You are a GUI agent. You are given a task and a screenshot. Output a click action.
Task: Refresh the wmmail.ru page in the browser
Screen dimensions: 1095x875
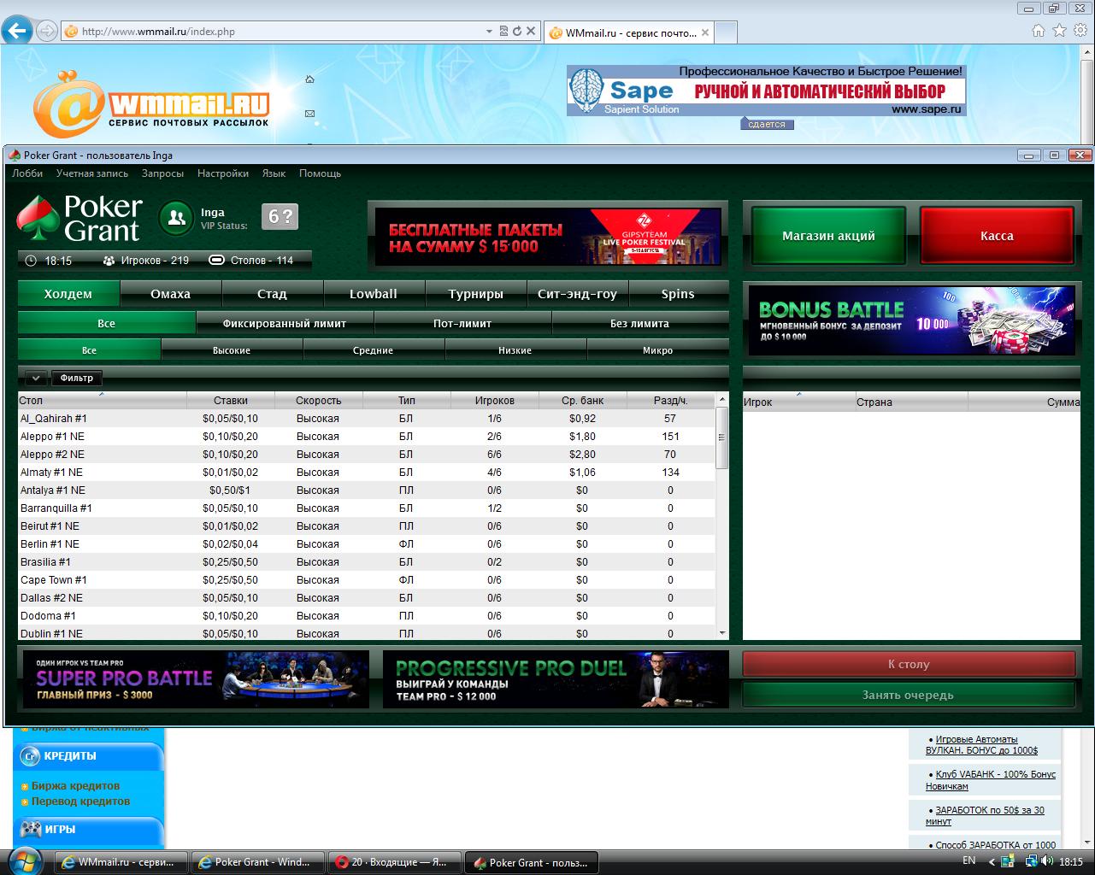(516, 32)
